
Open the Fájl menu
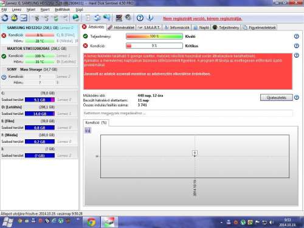click(4, 10)
